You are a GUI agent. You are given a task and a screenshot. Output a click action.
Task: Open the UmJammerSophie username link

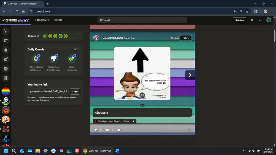point(113,38)
